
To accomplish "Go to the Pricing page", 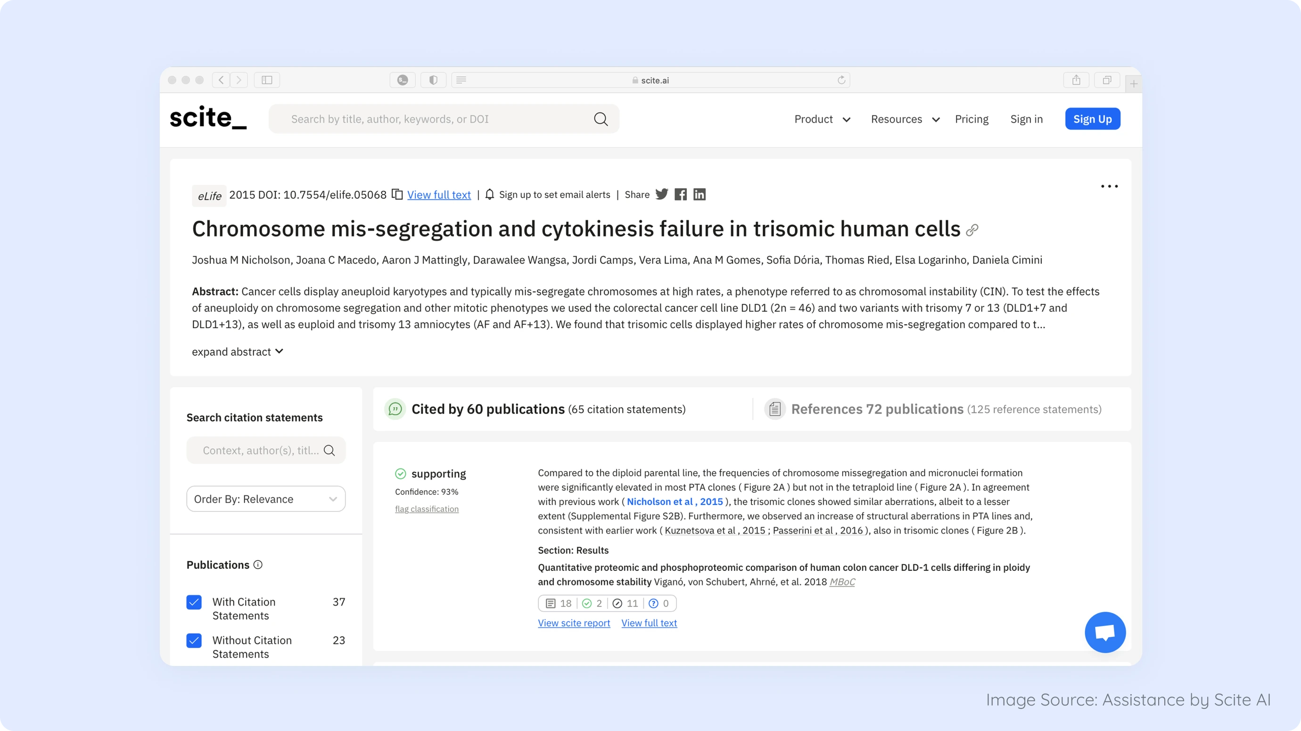I will (971, 119).
